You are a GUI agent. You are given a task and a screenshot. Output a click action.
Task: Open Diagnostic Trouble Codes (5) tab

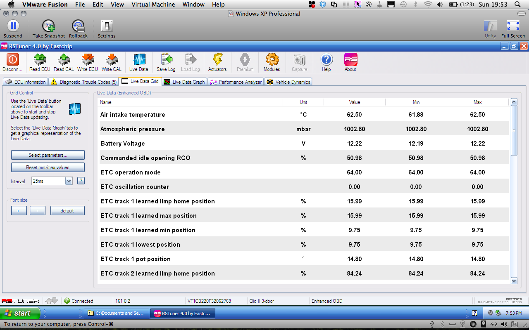point(83,82)
